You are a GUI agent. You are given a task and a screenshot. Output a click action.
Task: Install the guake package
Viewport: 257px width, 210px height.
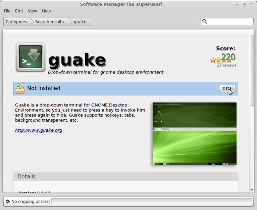(227, 88)
